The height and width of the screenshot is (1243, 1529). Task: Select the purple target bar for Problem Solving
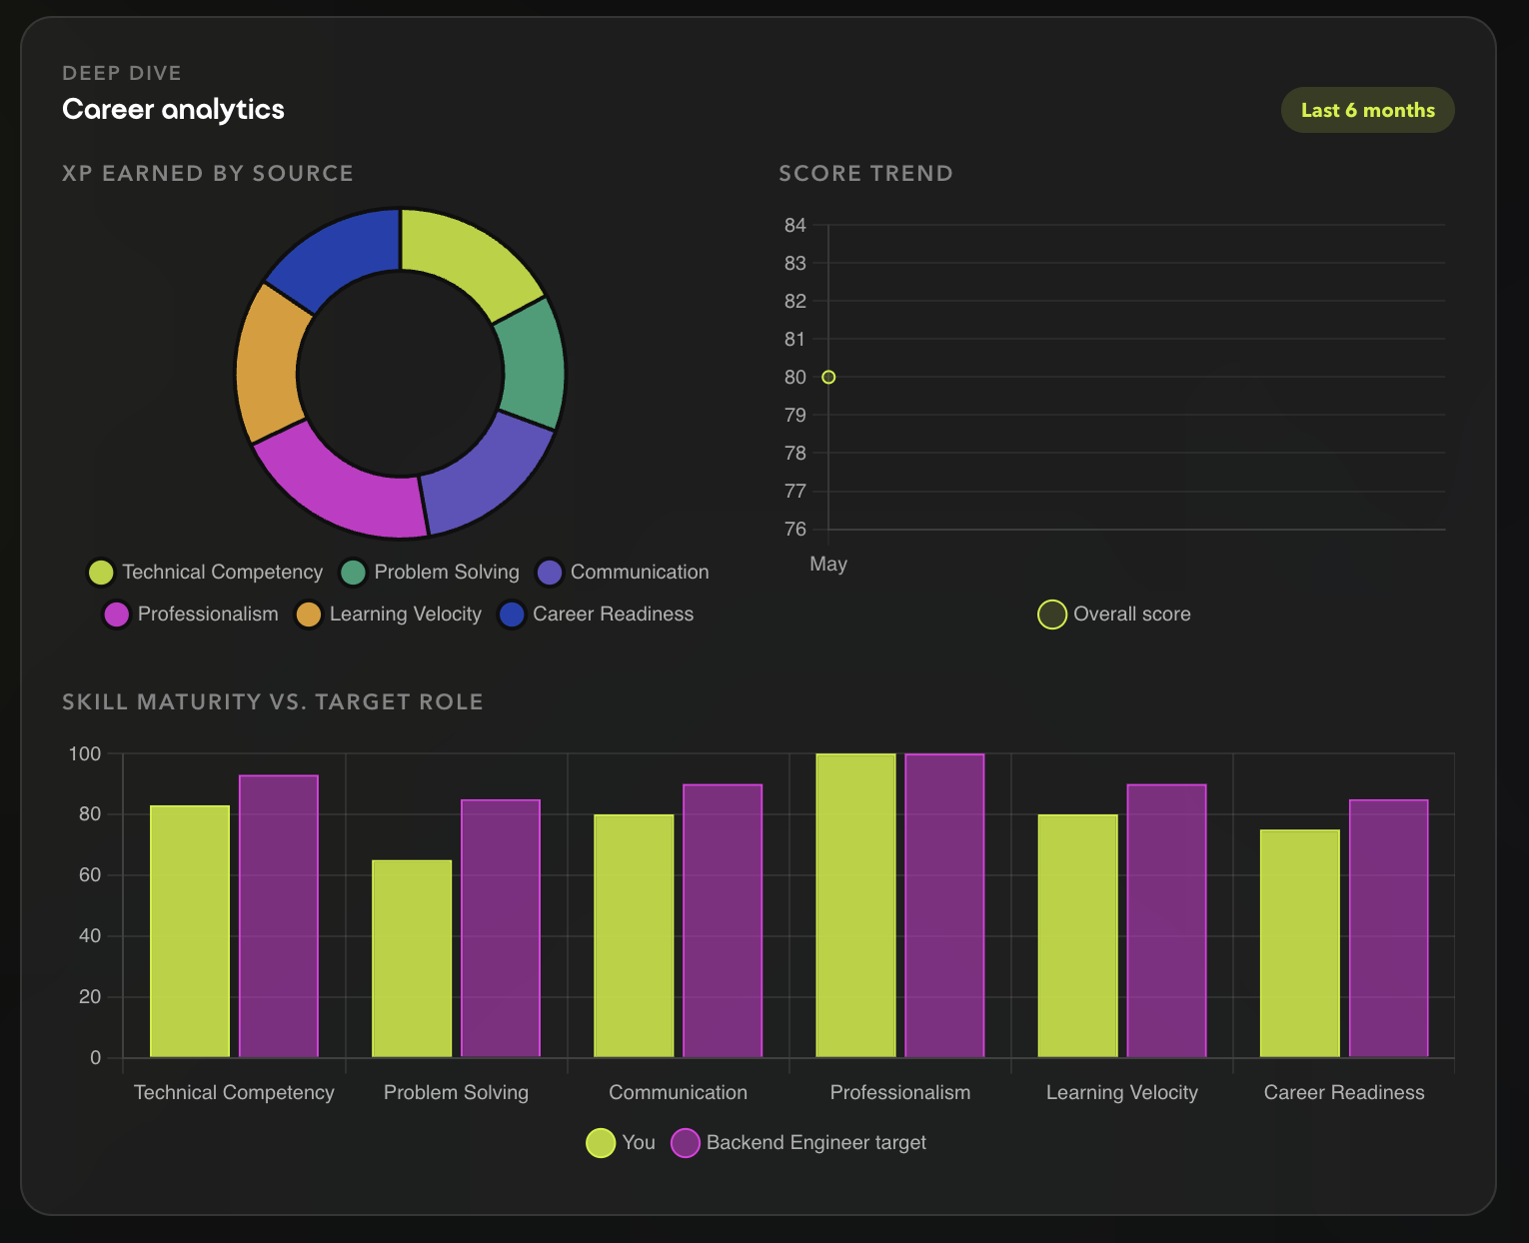pyautogui.click(x=501, y=928)
